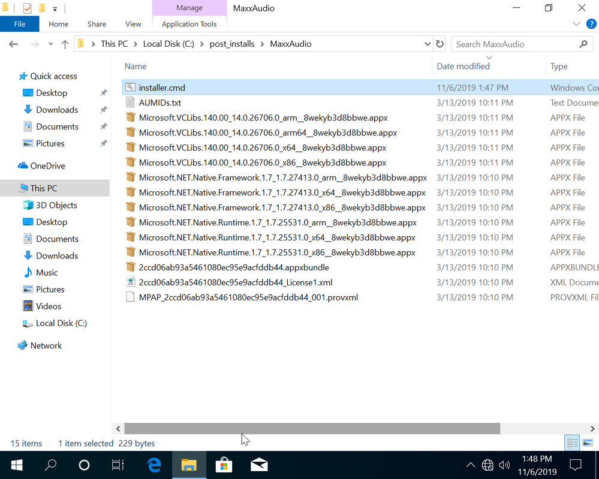Open the Help question mark icon
The width and height of the screenshot is (599, 479).
click(x=591, y=24)
